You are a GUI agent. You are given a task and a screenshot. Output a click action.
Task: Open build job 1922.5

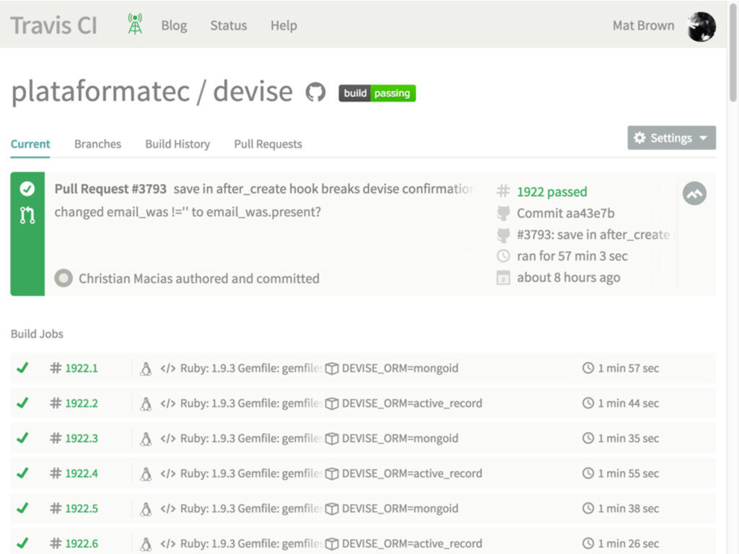pyautogui.click(x=82, y=509)
